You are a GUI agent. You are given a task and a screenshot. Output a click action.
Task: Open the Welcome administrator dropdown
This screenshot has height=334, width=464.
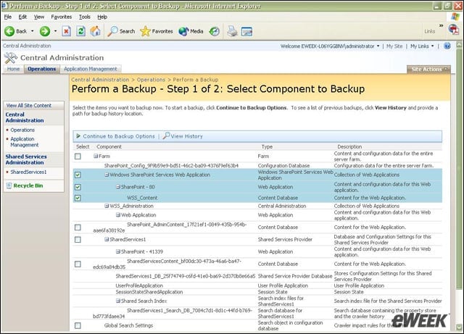(330, 46)
